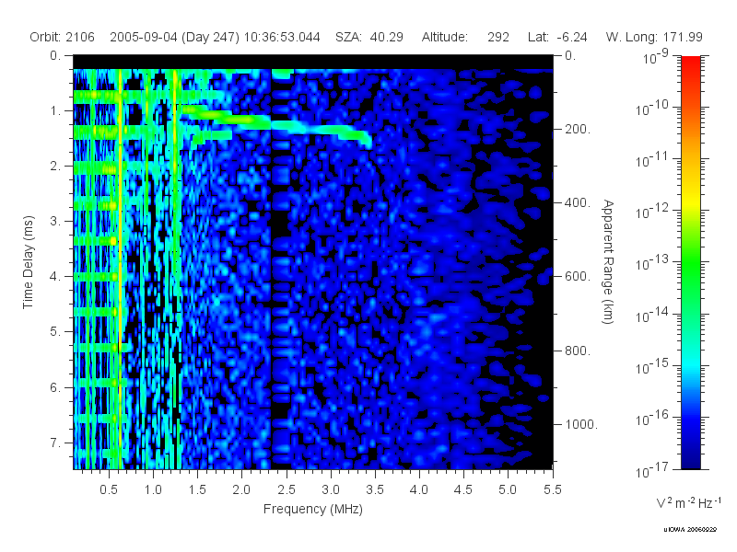Screen dimensions: 737x552
Task: Click the '400.' apparent range tick label
Action: click(x=578, y=202)
